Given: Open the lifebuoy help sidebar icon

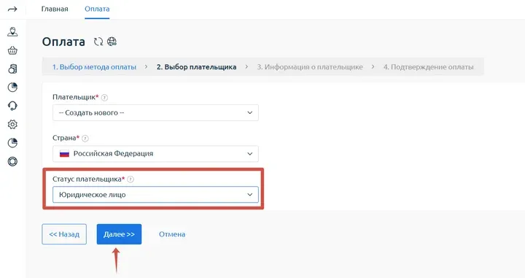Looking at the screenshot, I should click(x=12, y=161).
